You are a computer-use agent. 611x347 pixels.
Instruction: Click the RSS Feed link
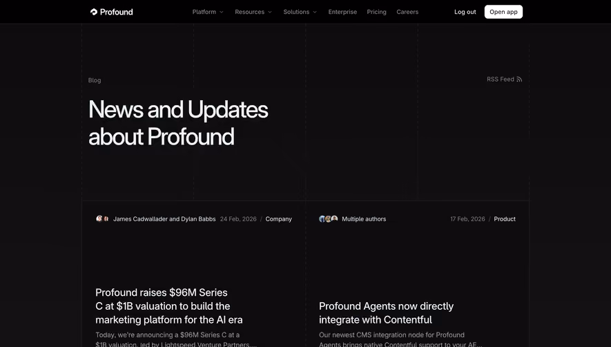pos(504,79)
